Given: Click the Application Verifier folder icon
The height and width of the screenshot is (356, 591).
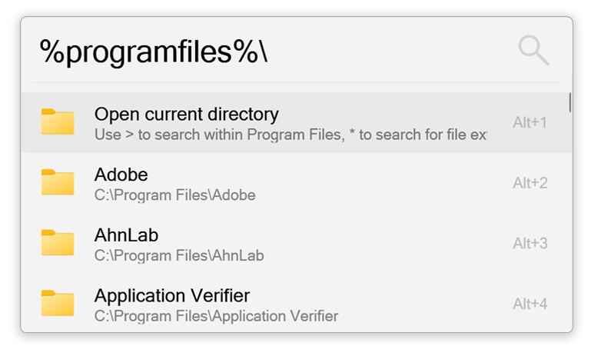Looking at the screenshot, I should (x=58, y=304).
